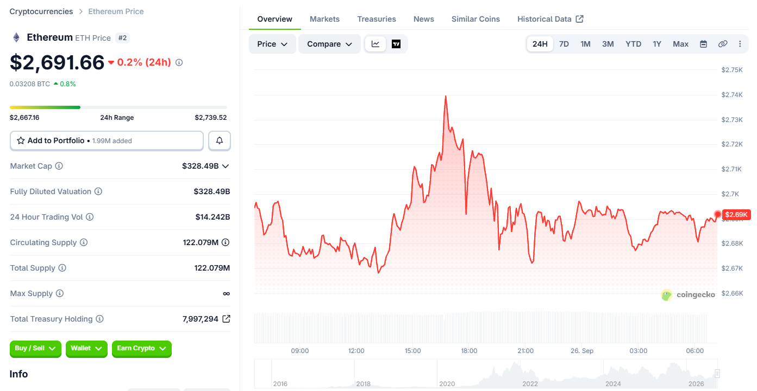Click the mini chart range handle icon
This screenshot has height=391, width=757.
pos(717,374)
